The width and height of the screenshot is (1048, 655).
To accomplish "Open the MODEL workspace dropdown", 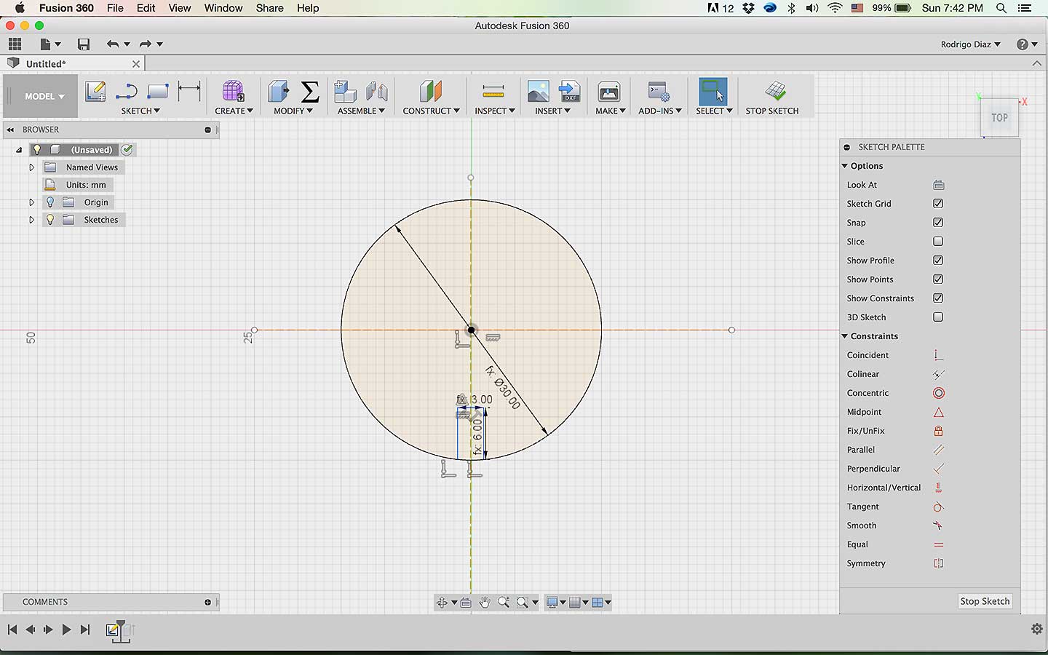I will tap(44, 96).
